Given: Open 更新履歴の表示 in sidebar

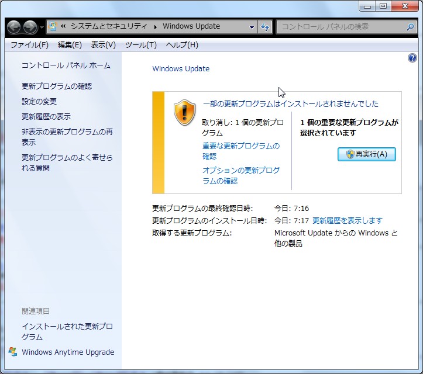Looking at the screenshot, I should [46, 117].
